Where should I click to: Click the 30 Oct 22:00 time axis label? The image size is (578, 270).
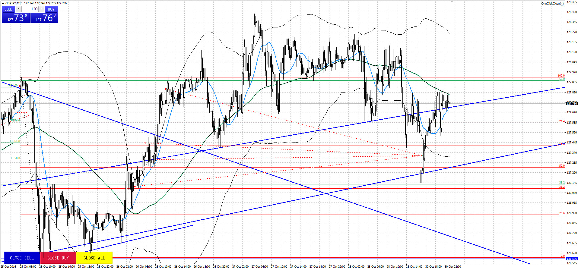[x=453, y=266]
